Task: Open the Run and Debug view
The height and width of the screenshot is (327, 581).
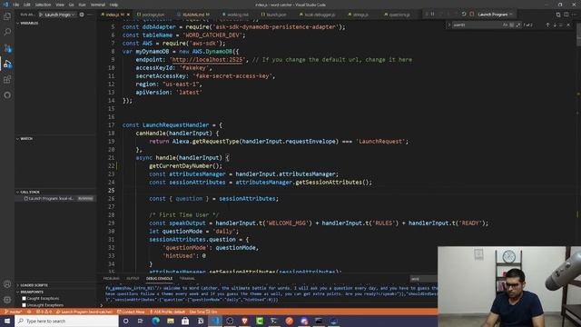Action: 7,64
